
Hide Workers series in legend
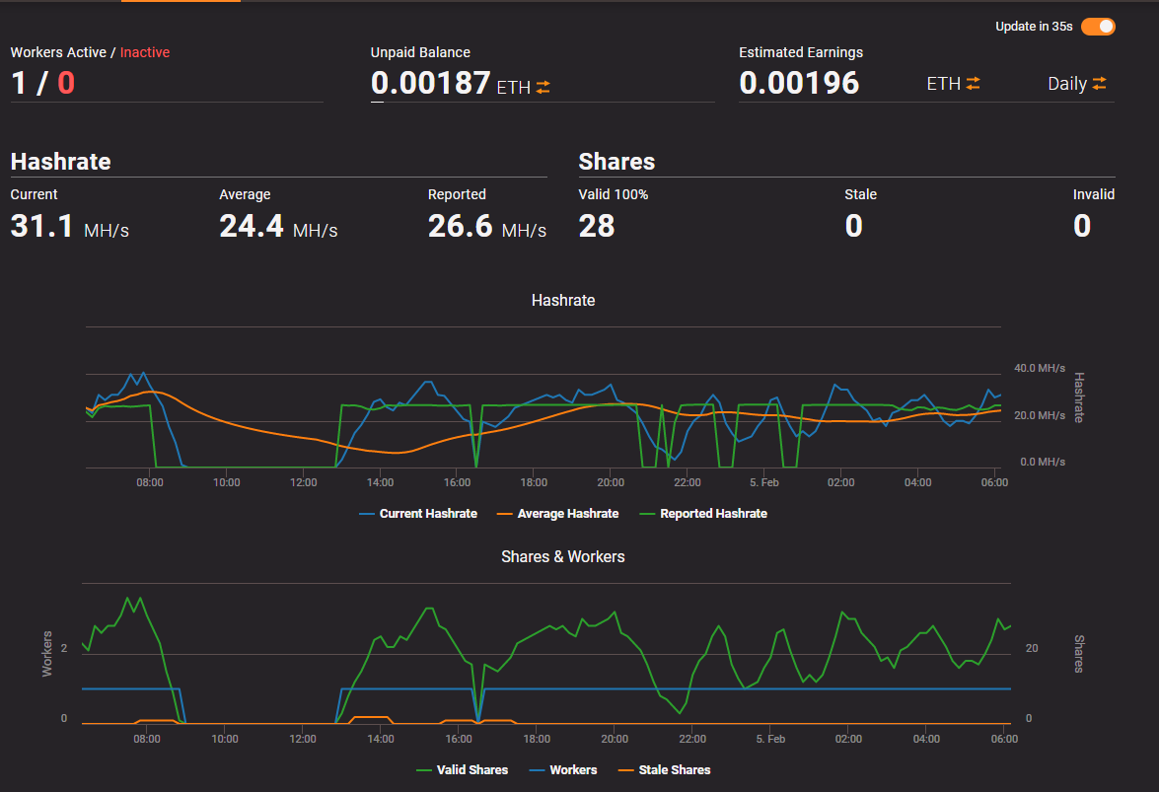pyautogui.click(x=563, y=770)
